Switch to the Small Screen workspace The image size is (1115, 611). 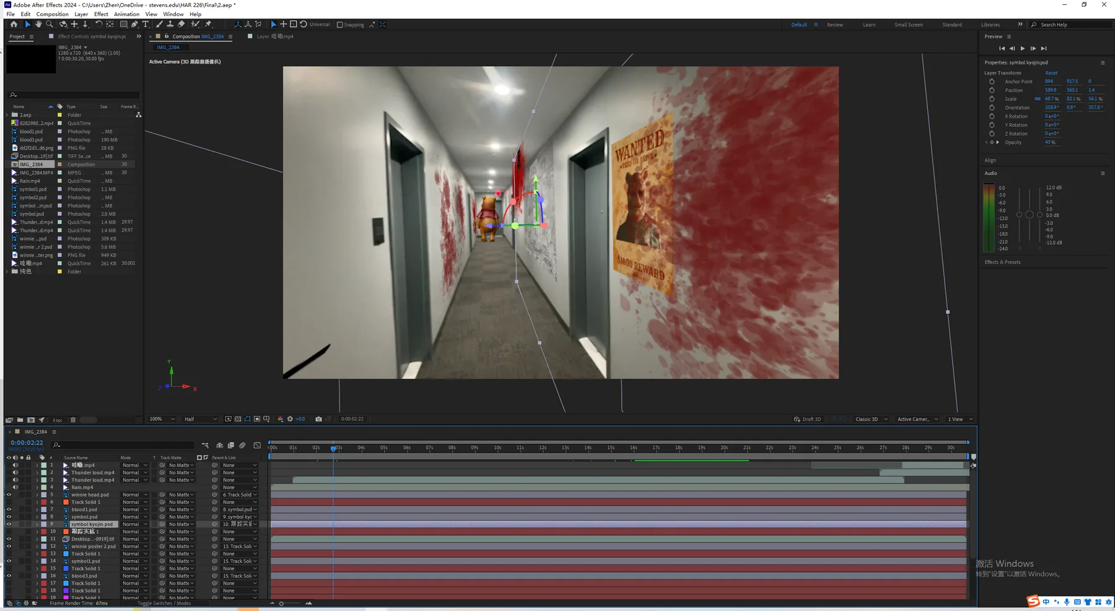pyautogui.click(x=908, y=25)
